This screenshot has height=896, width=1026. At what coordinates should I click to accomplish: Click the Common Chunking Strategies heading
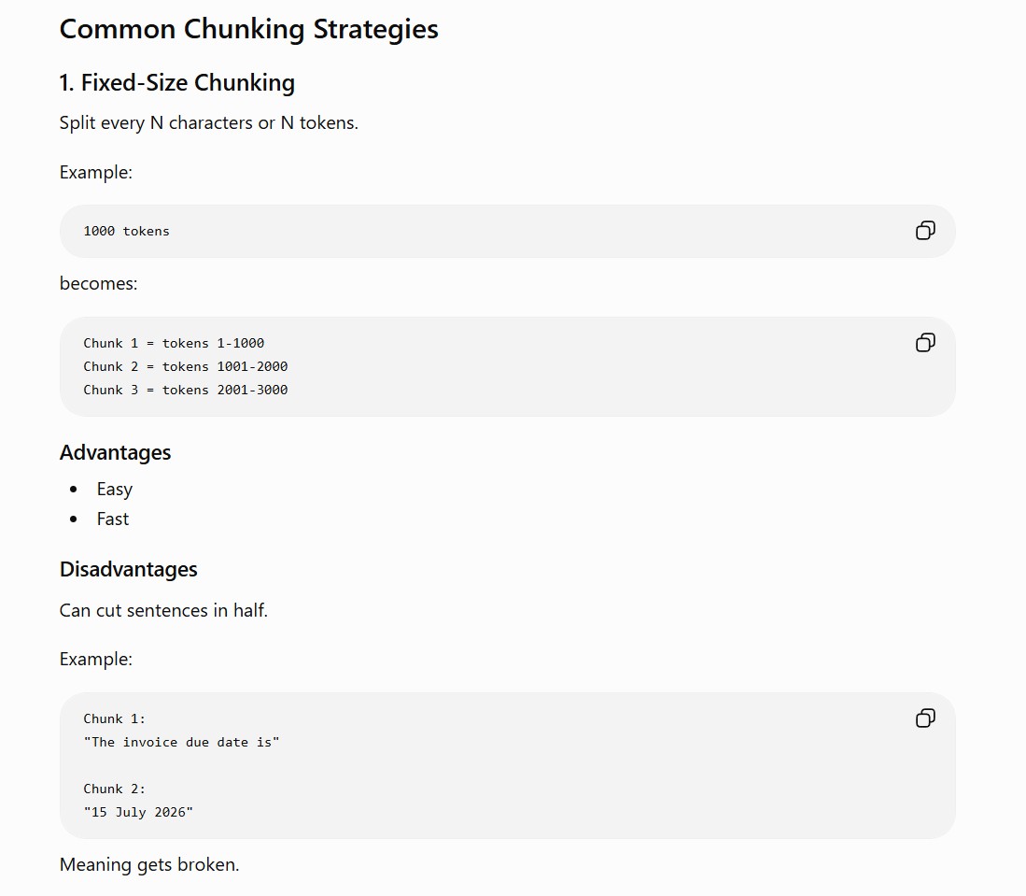[248, 30]
